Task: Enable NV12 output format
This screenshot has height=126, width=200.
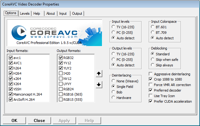Action: point(61,79)
